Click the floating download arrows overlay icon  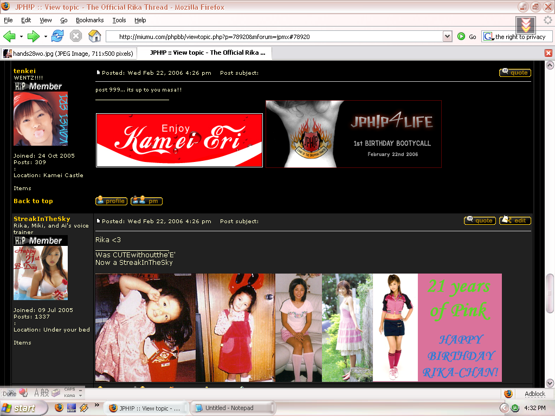(526, 25)
